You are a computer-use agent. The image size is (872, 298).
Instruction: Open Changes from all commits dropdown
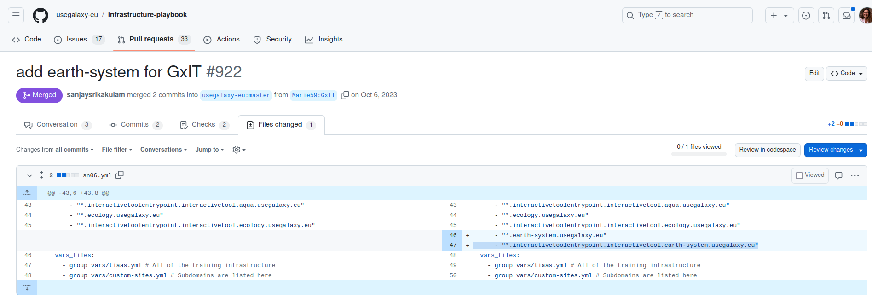point(55,150)
